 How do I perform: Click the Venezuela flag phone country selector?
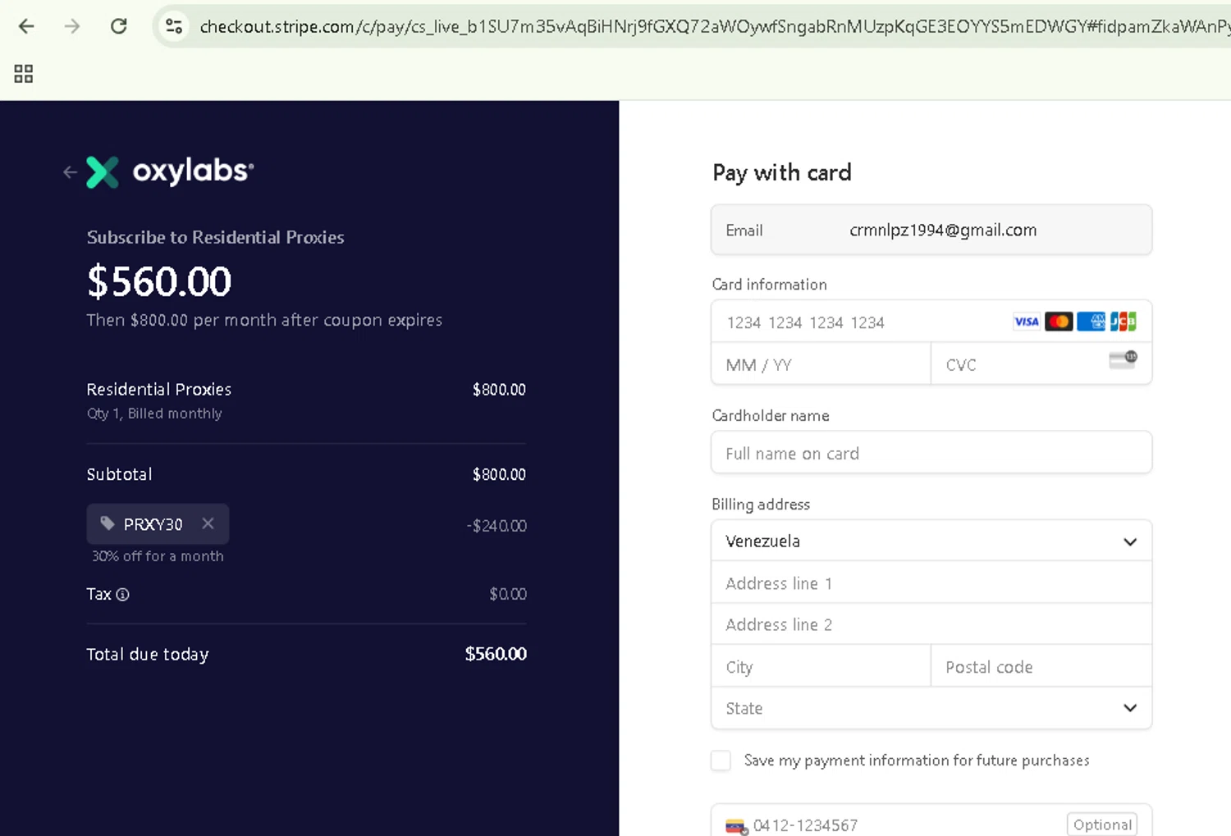tap(737, 826)
